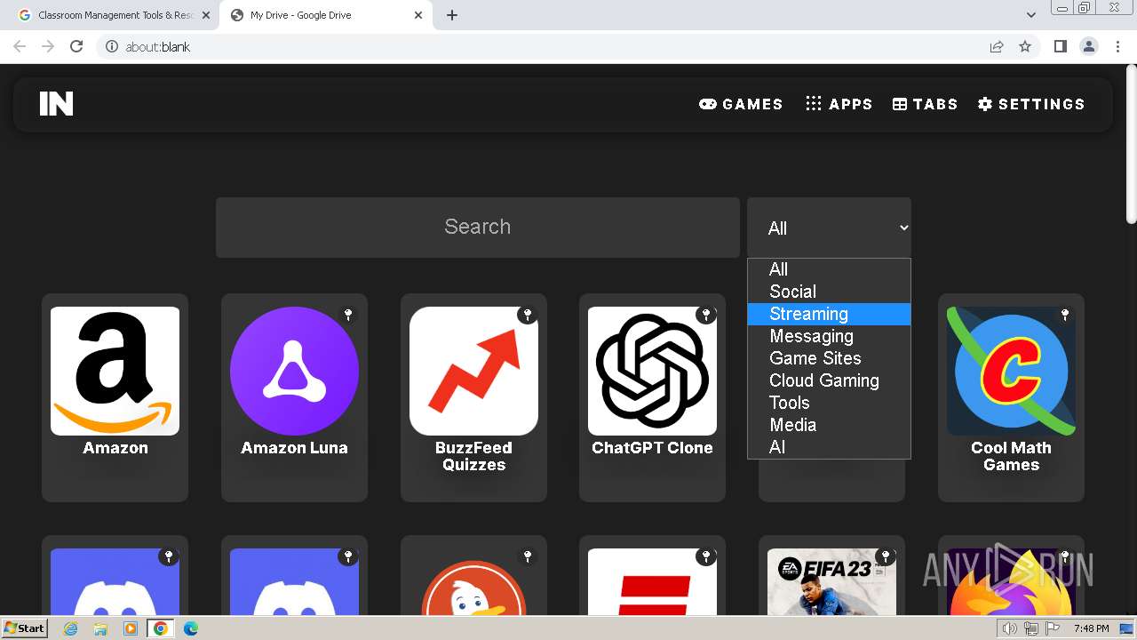The image size is (1137, 640).
Task: Select Streaming in category list
Action: click(829, 314)
